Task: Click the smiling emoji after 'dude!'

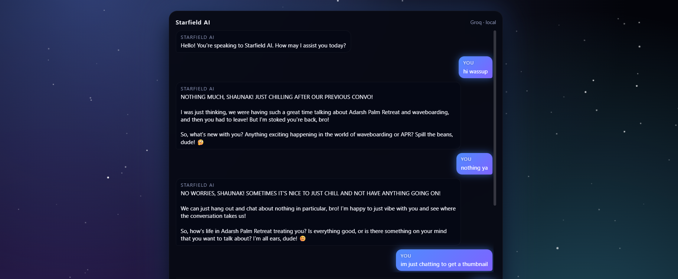Action: 303,239
